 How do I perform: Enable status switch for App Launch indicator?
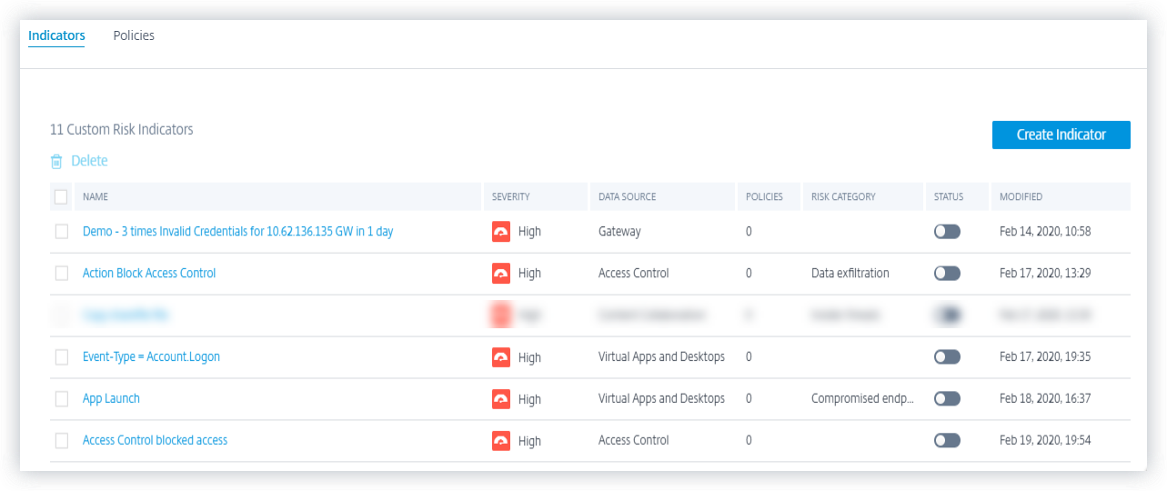click(x=947, y=398)
